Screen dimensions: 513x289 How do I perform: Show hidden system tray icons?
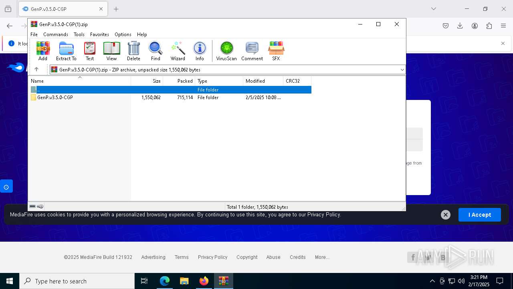coord(432,281)
